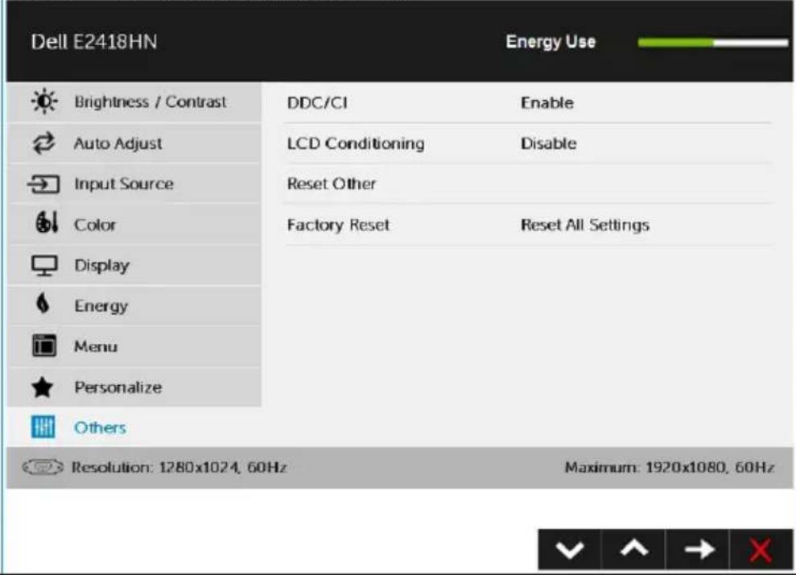Select the Factory Reset option
796x575 pixels.
pyautogui.click(x=338, y=225)
